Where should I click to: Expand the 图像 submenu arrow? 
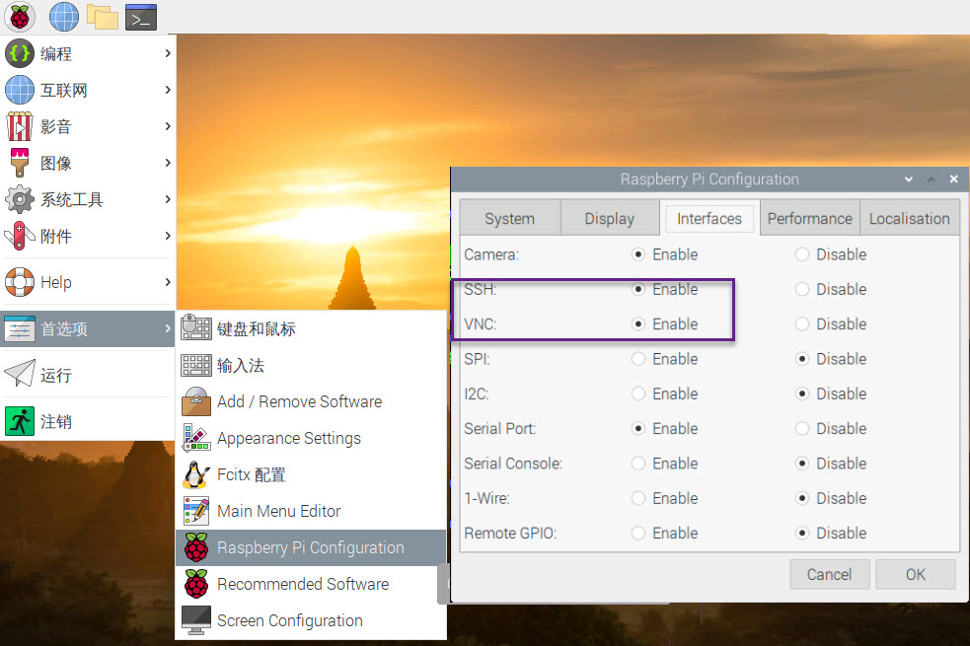click(x=168, y=163)
